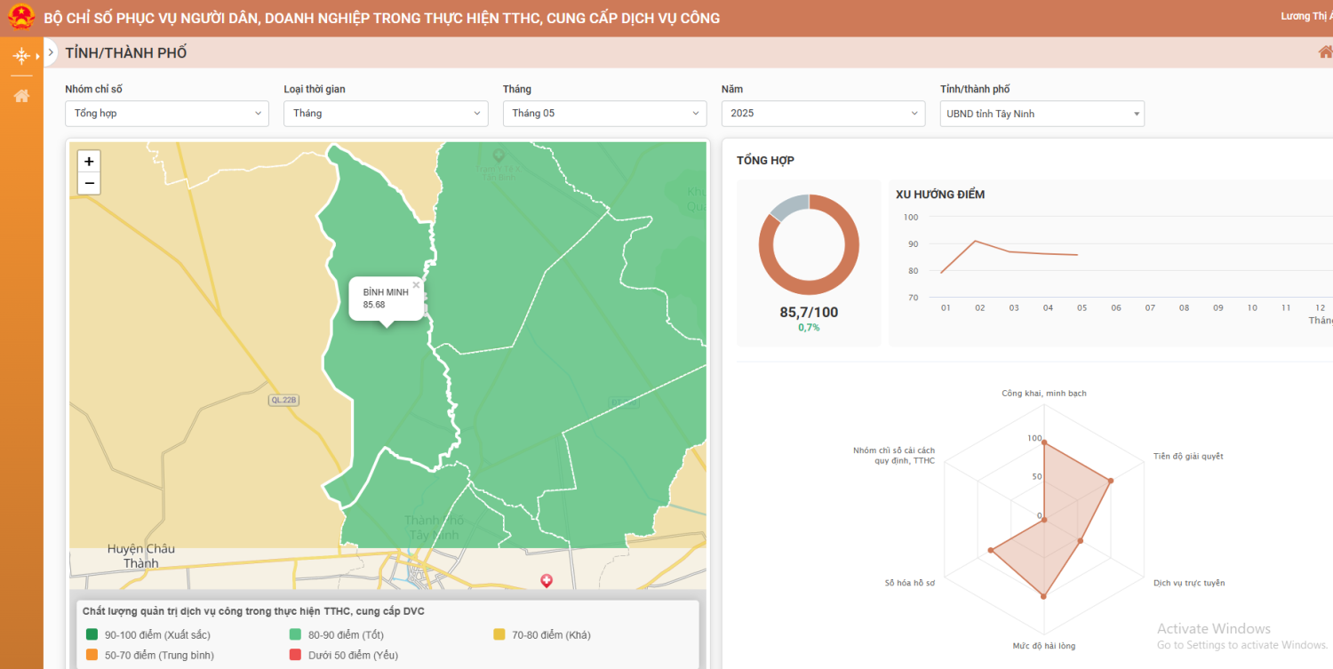Expand the sidebar with the chevron toggle
The height and width of the screenshot is (669, 1333).
[51, 52]
